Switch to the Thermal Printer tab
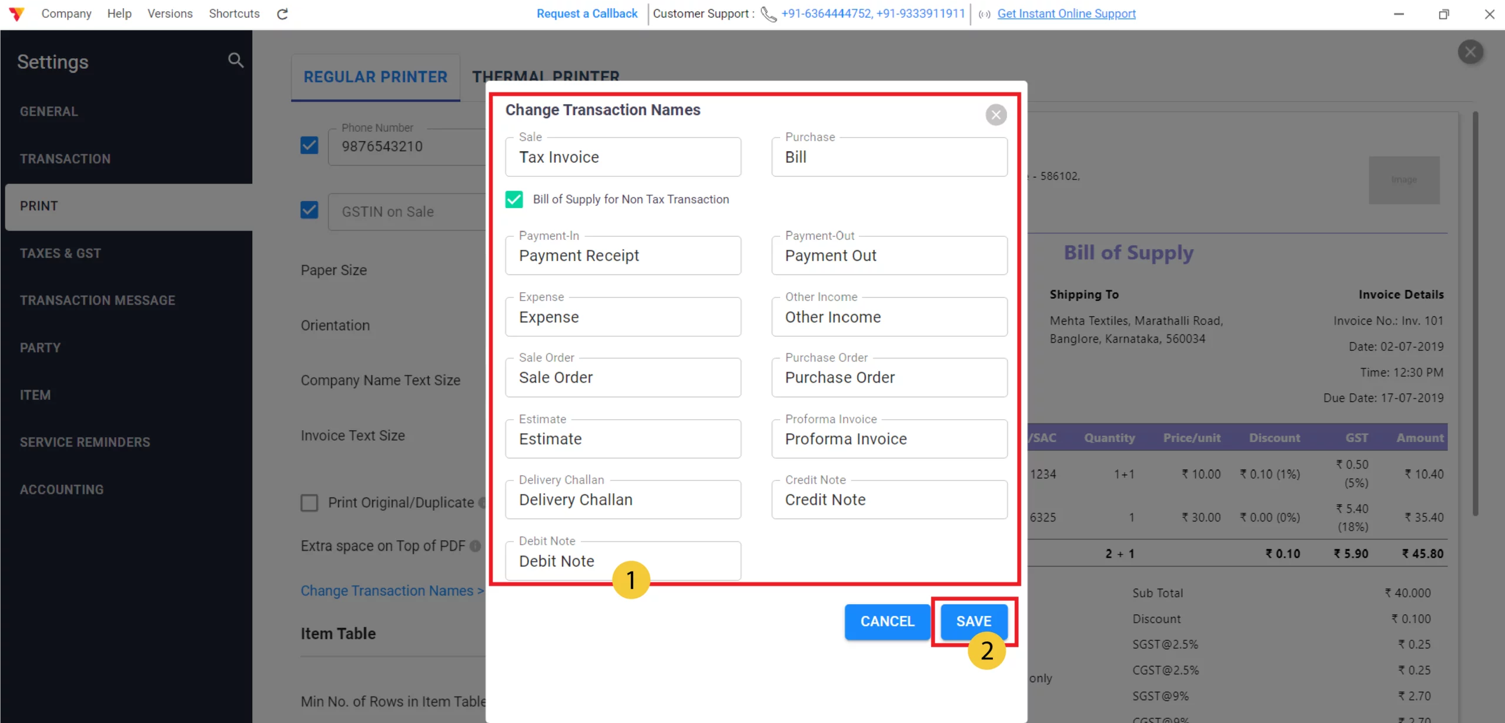Image resolution: width=1505 pixels, height=723 pixels. click(x=546, y=76)
